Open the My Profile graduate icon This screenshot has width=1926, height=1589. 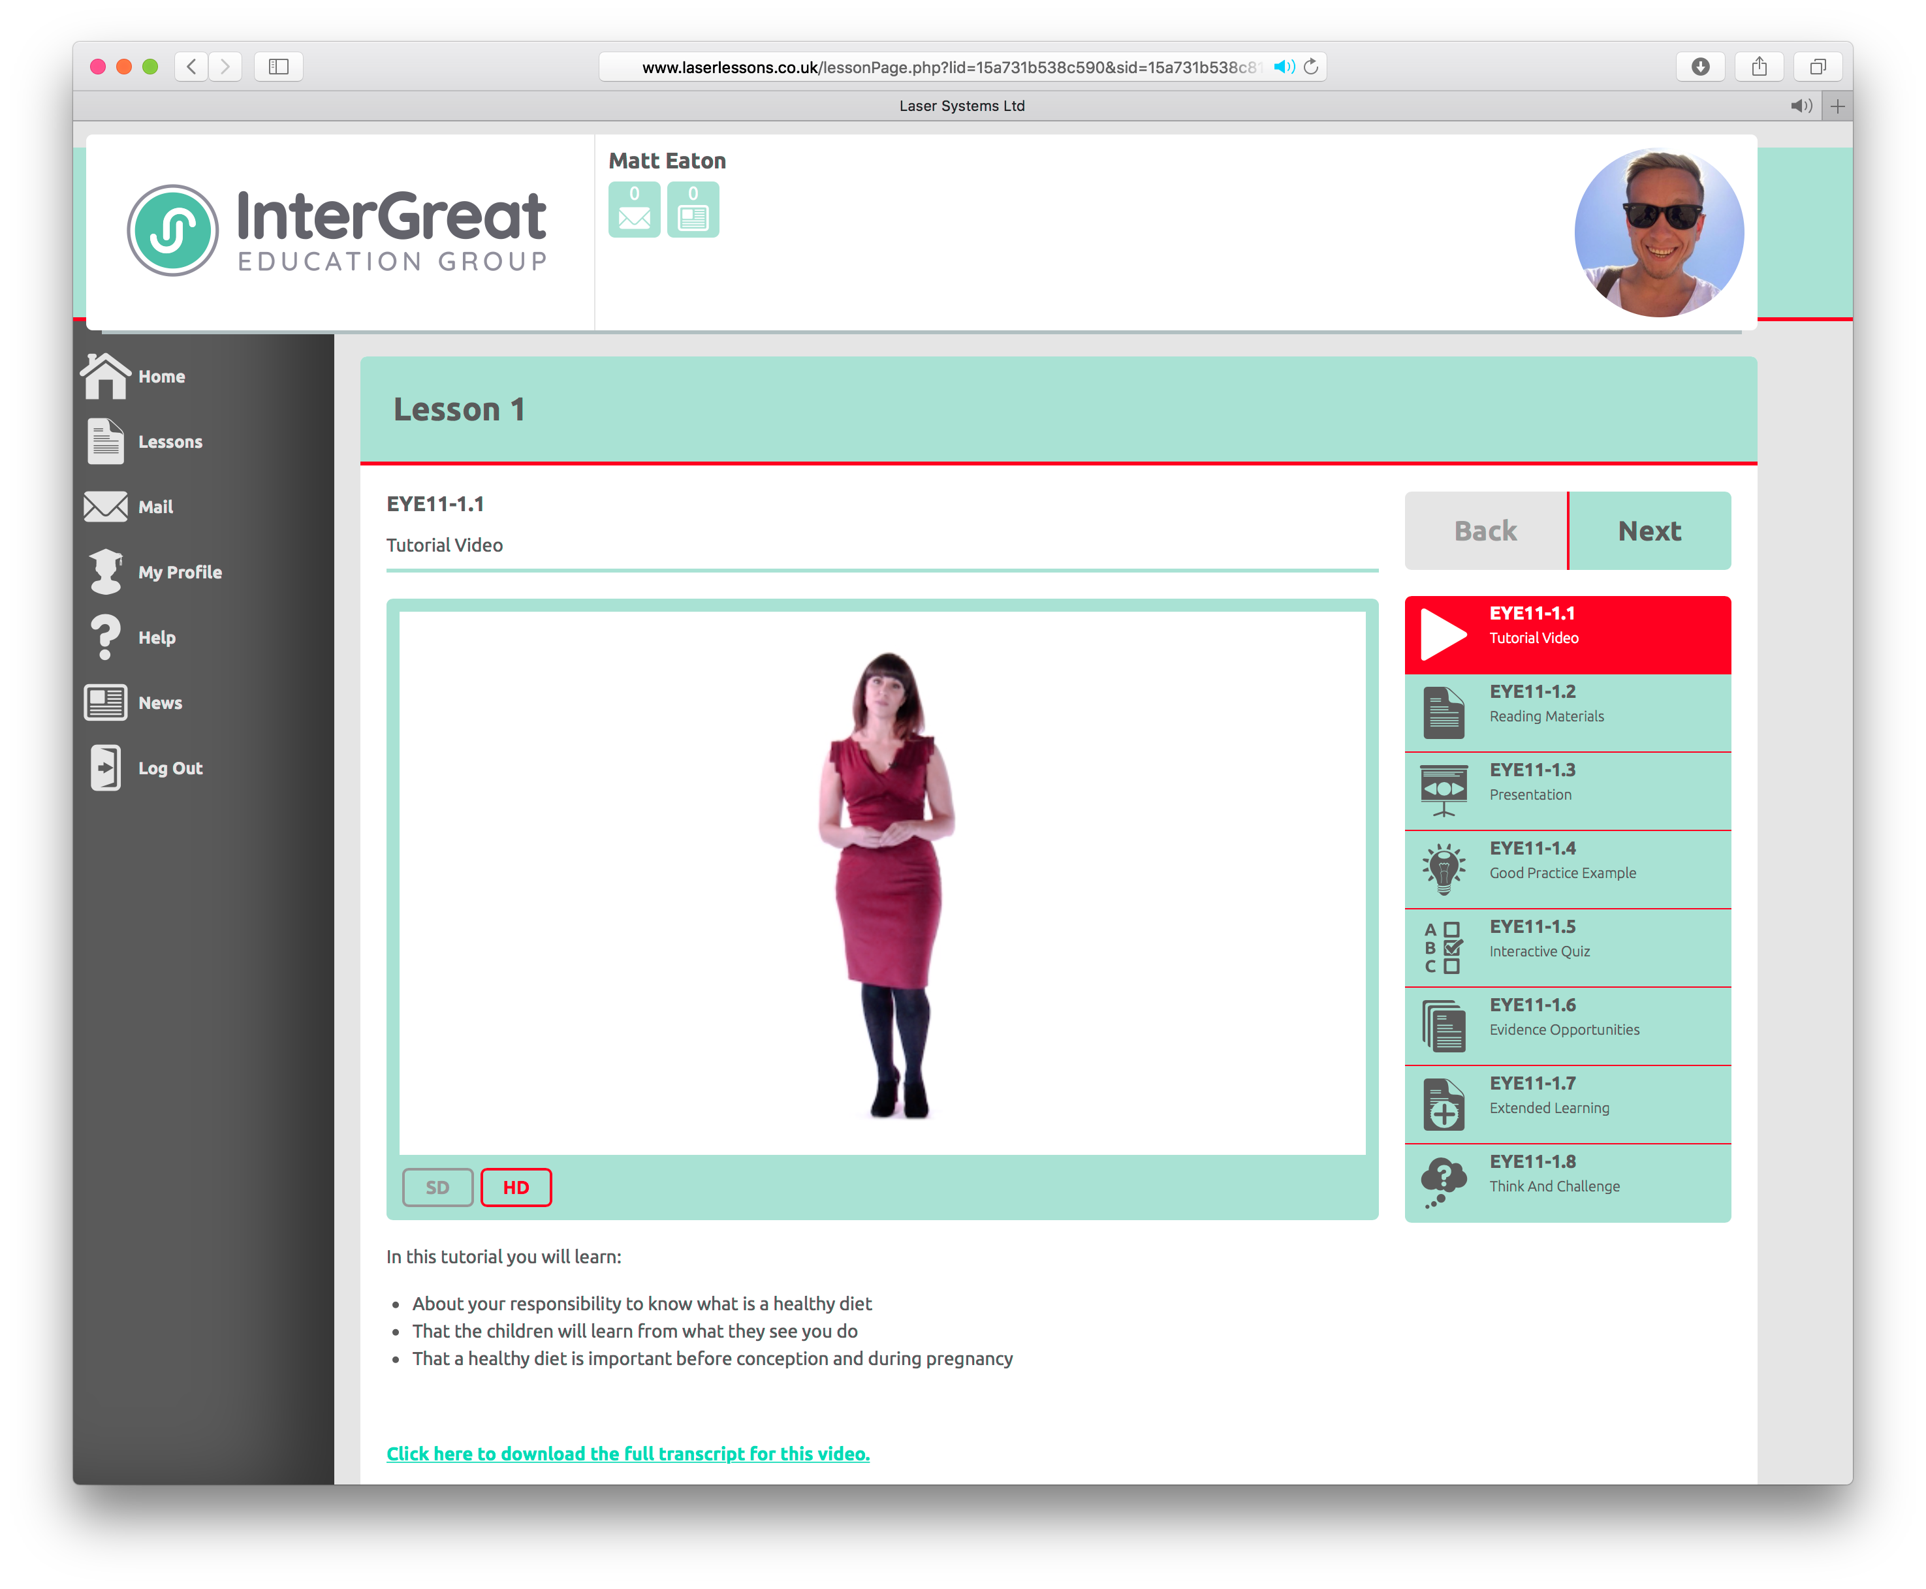pyautogui.click(x=105, y=571)
